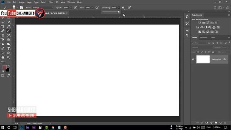Open smoothing options gear

[123, 8]
